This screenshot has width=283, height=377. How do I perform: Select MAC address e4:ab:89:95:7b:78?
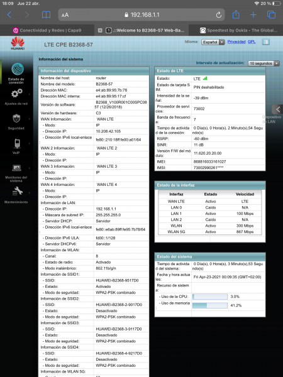111,90
